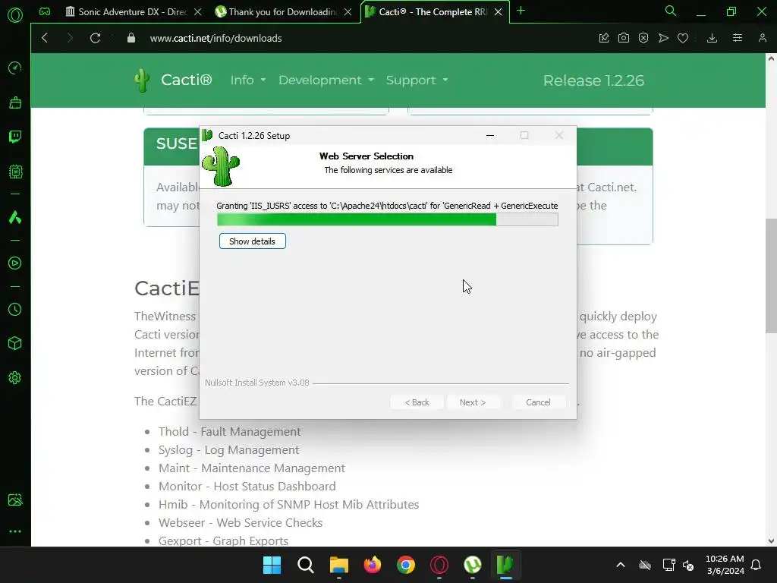
Task: Expand the Info navigation dropdown
Action: 248,80
